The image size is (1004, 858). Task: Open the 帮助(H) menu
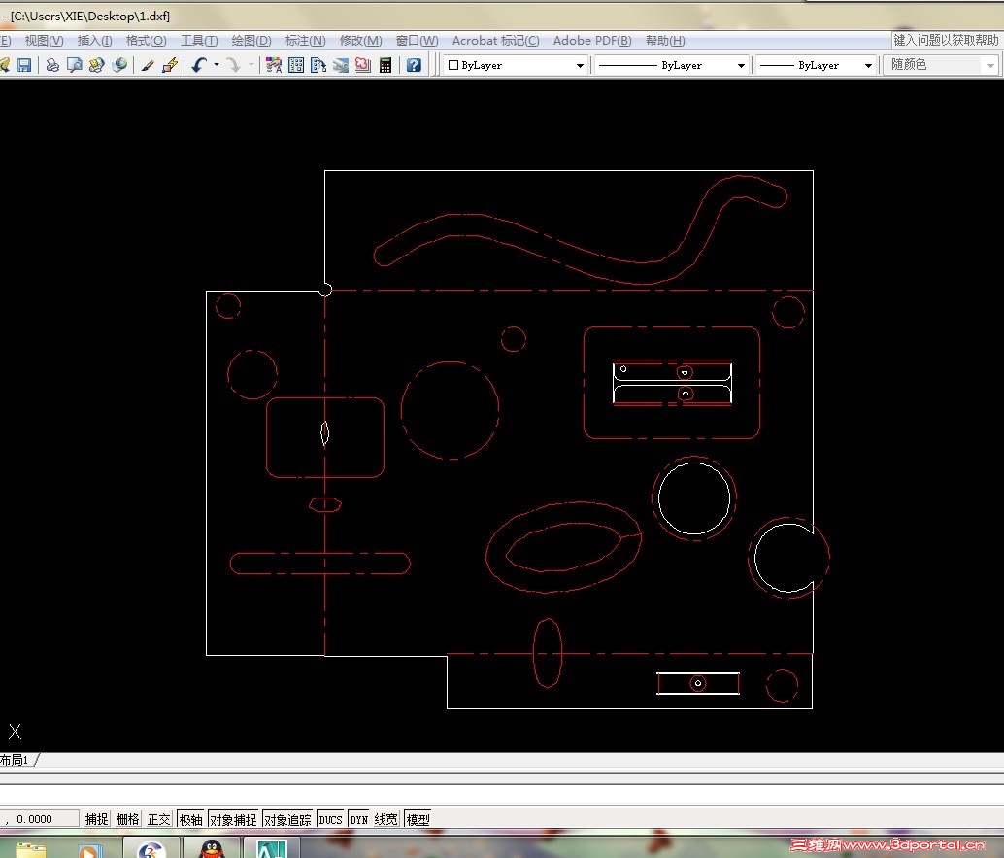point(665,41)
